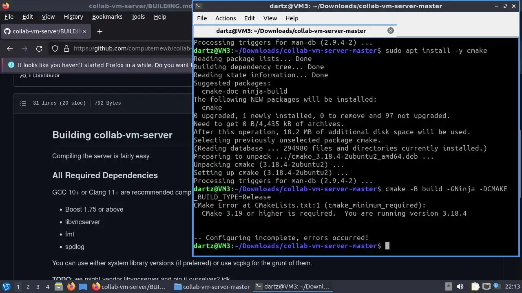Click the network connection tray icon
The image size is (522, 293).
[x=487, y=286]
